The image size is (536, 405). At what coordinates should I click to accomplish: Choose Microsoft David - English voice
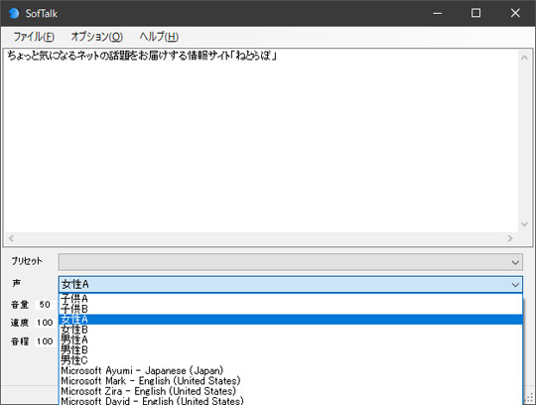pos(291,401)
